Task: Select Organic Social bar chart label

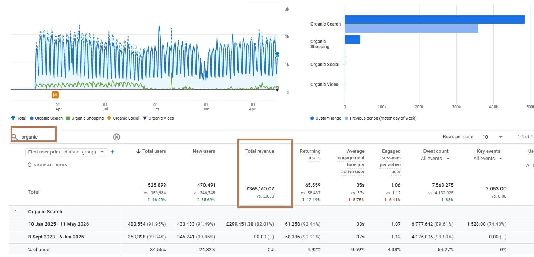Action: (325, 65)
